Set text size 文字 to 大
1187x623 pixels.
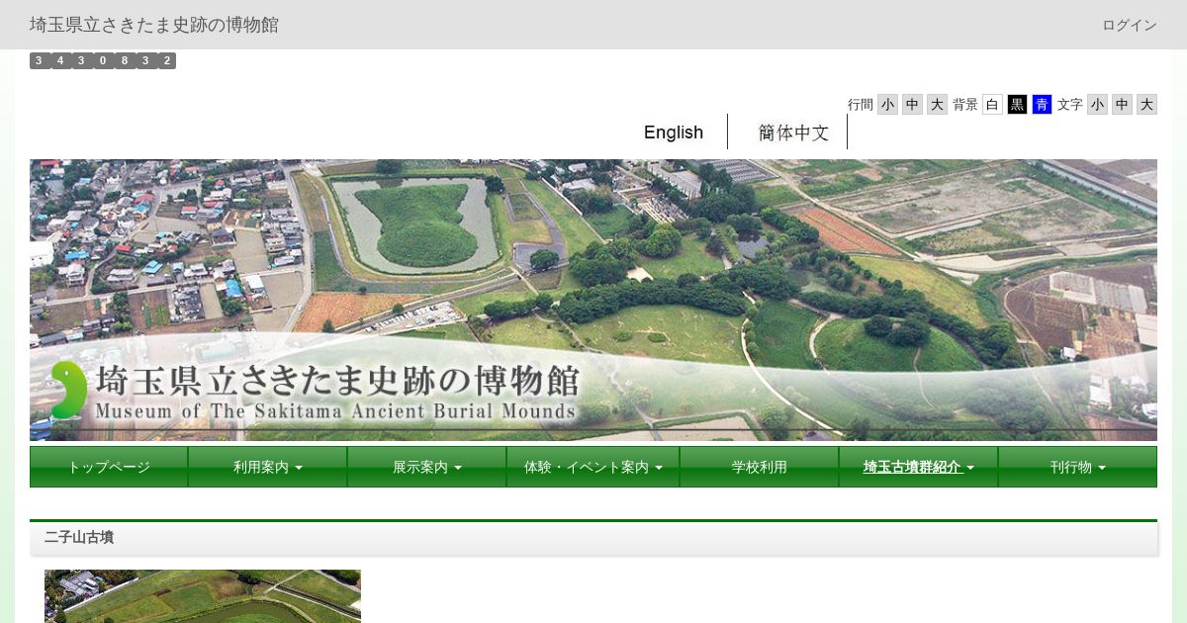pyautogui.click(x=1146, y=105)
